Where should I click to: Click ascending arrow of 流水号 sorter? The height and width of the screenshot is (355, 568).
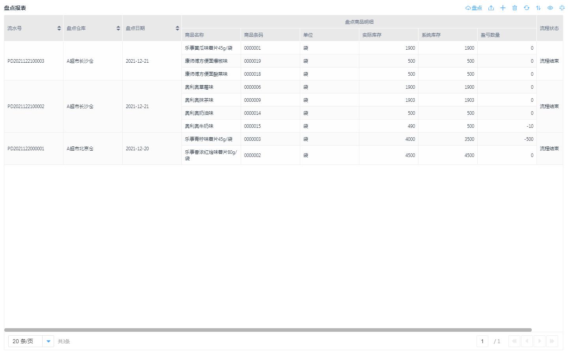(x=59, y=26)
